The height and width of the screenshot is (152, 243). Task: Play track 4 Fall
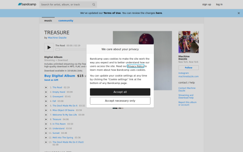[46, 101]
